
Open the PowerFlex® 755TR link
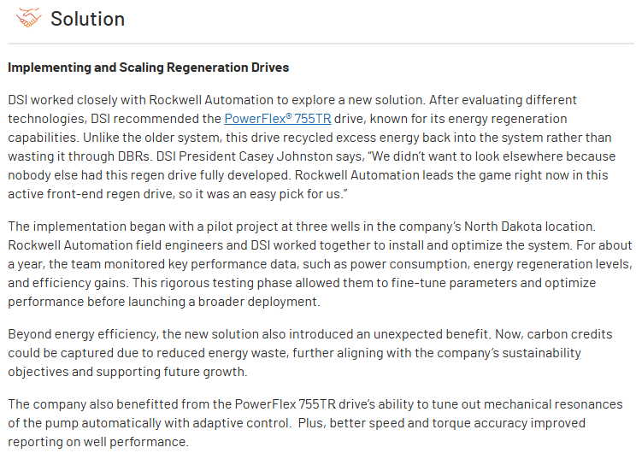point(278,119)
